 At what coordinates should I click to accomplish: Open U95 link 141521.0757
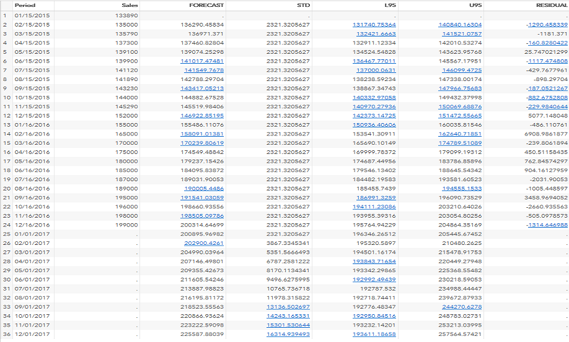click(462, 33)
